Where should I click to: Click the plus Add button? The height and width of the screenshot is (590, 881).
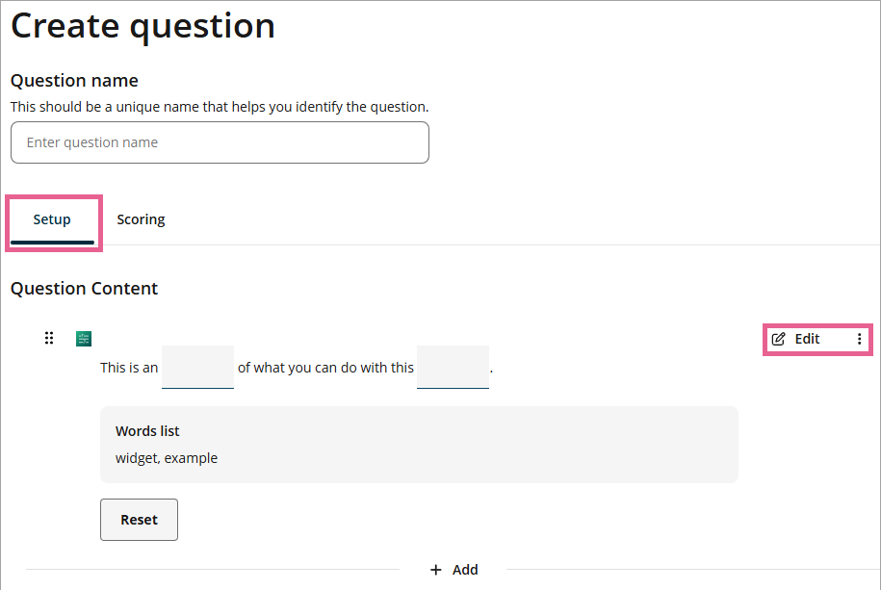(x=453, y=570)
